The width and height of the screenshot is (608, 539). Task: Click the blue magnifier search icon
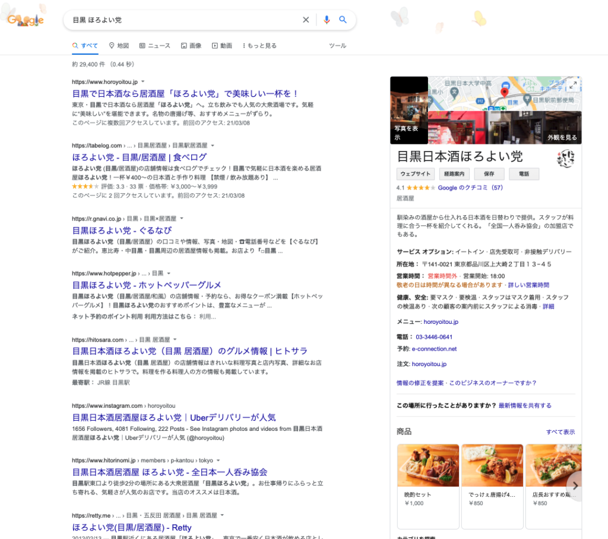pos(343,20)
